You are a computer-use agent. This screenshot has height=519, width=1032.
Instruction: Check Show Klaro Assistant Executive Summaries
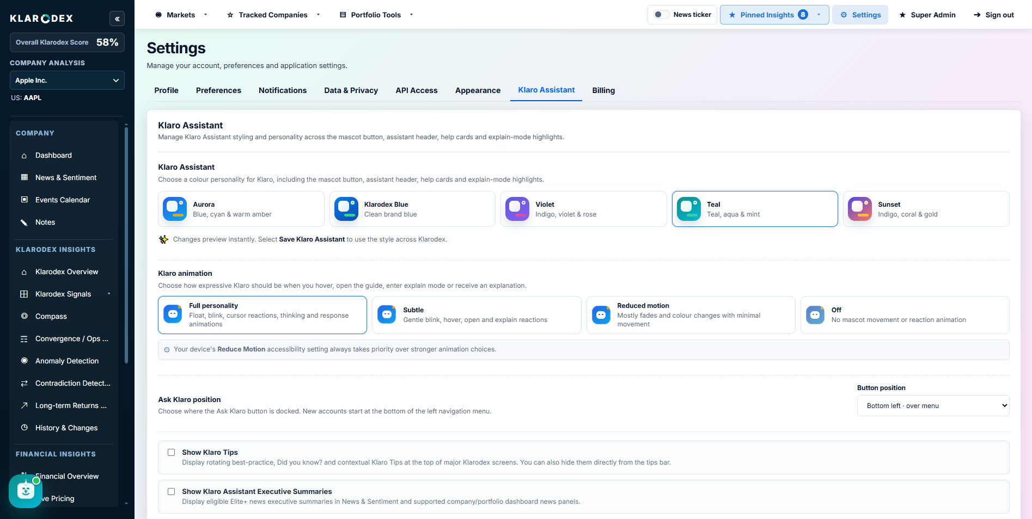[171, 491]
